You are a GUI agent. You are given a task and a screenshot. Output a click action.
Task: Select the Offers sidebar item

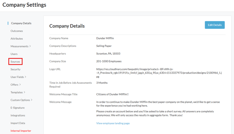(x=14, y=85)
